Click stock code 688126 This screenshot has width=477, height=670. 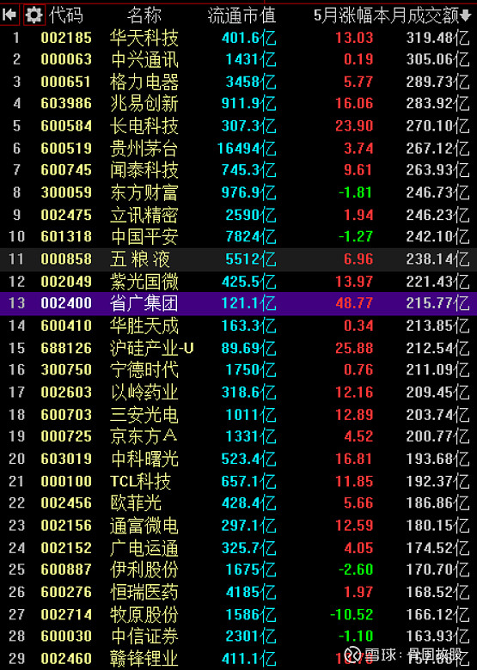[x=66, y=348]
